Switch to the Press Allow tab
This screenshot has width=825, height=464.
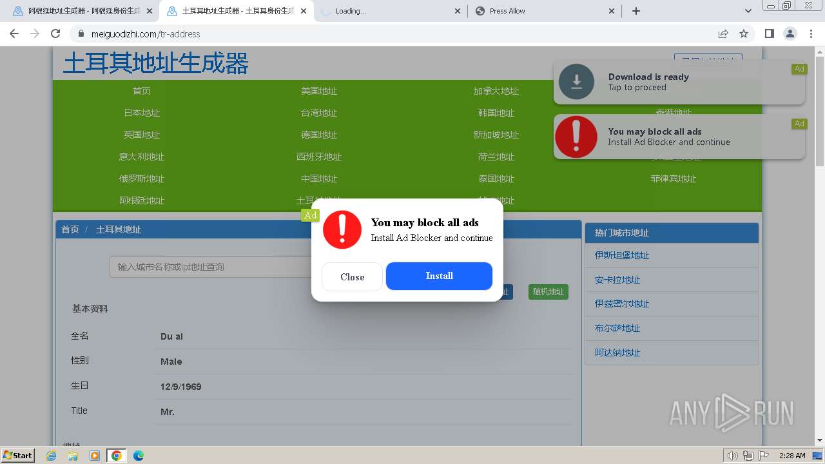(x=545, y=11)
